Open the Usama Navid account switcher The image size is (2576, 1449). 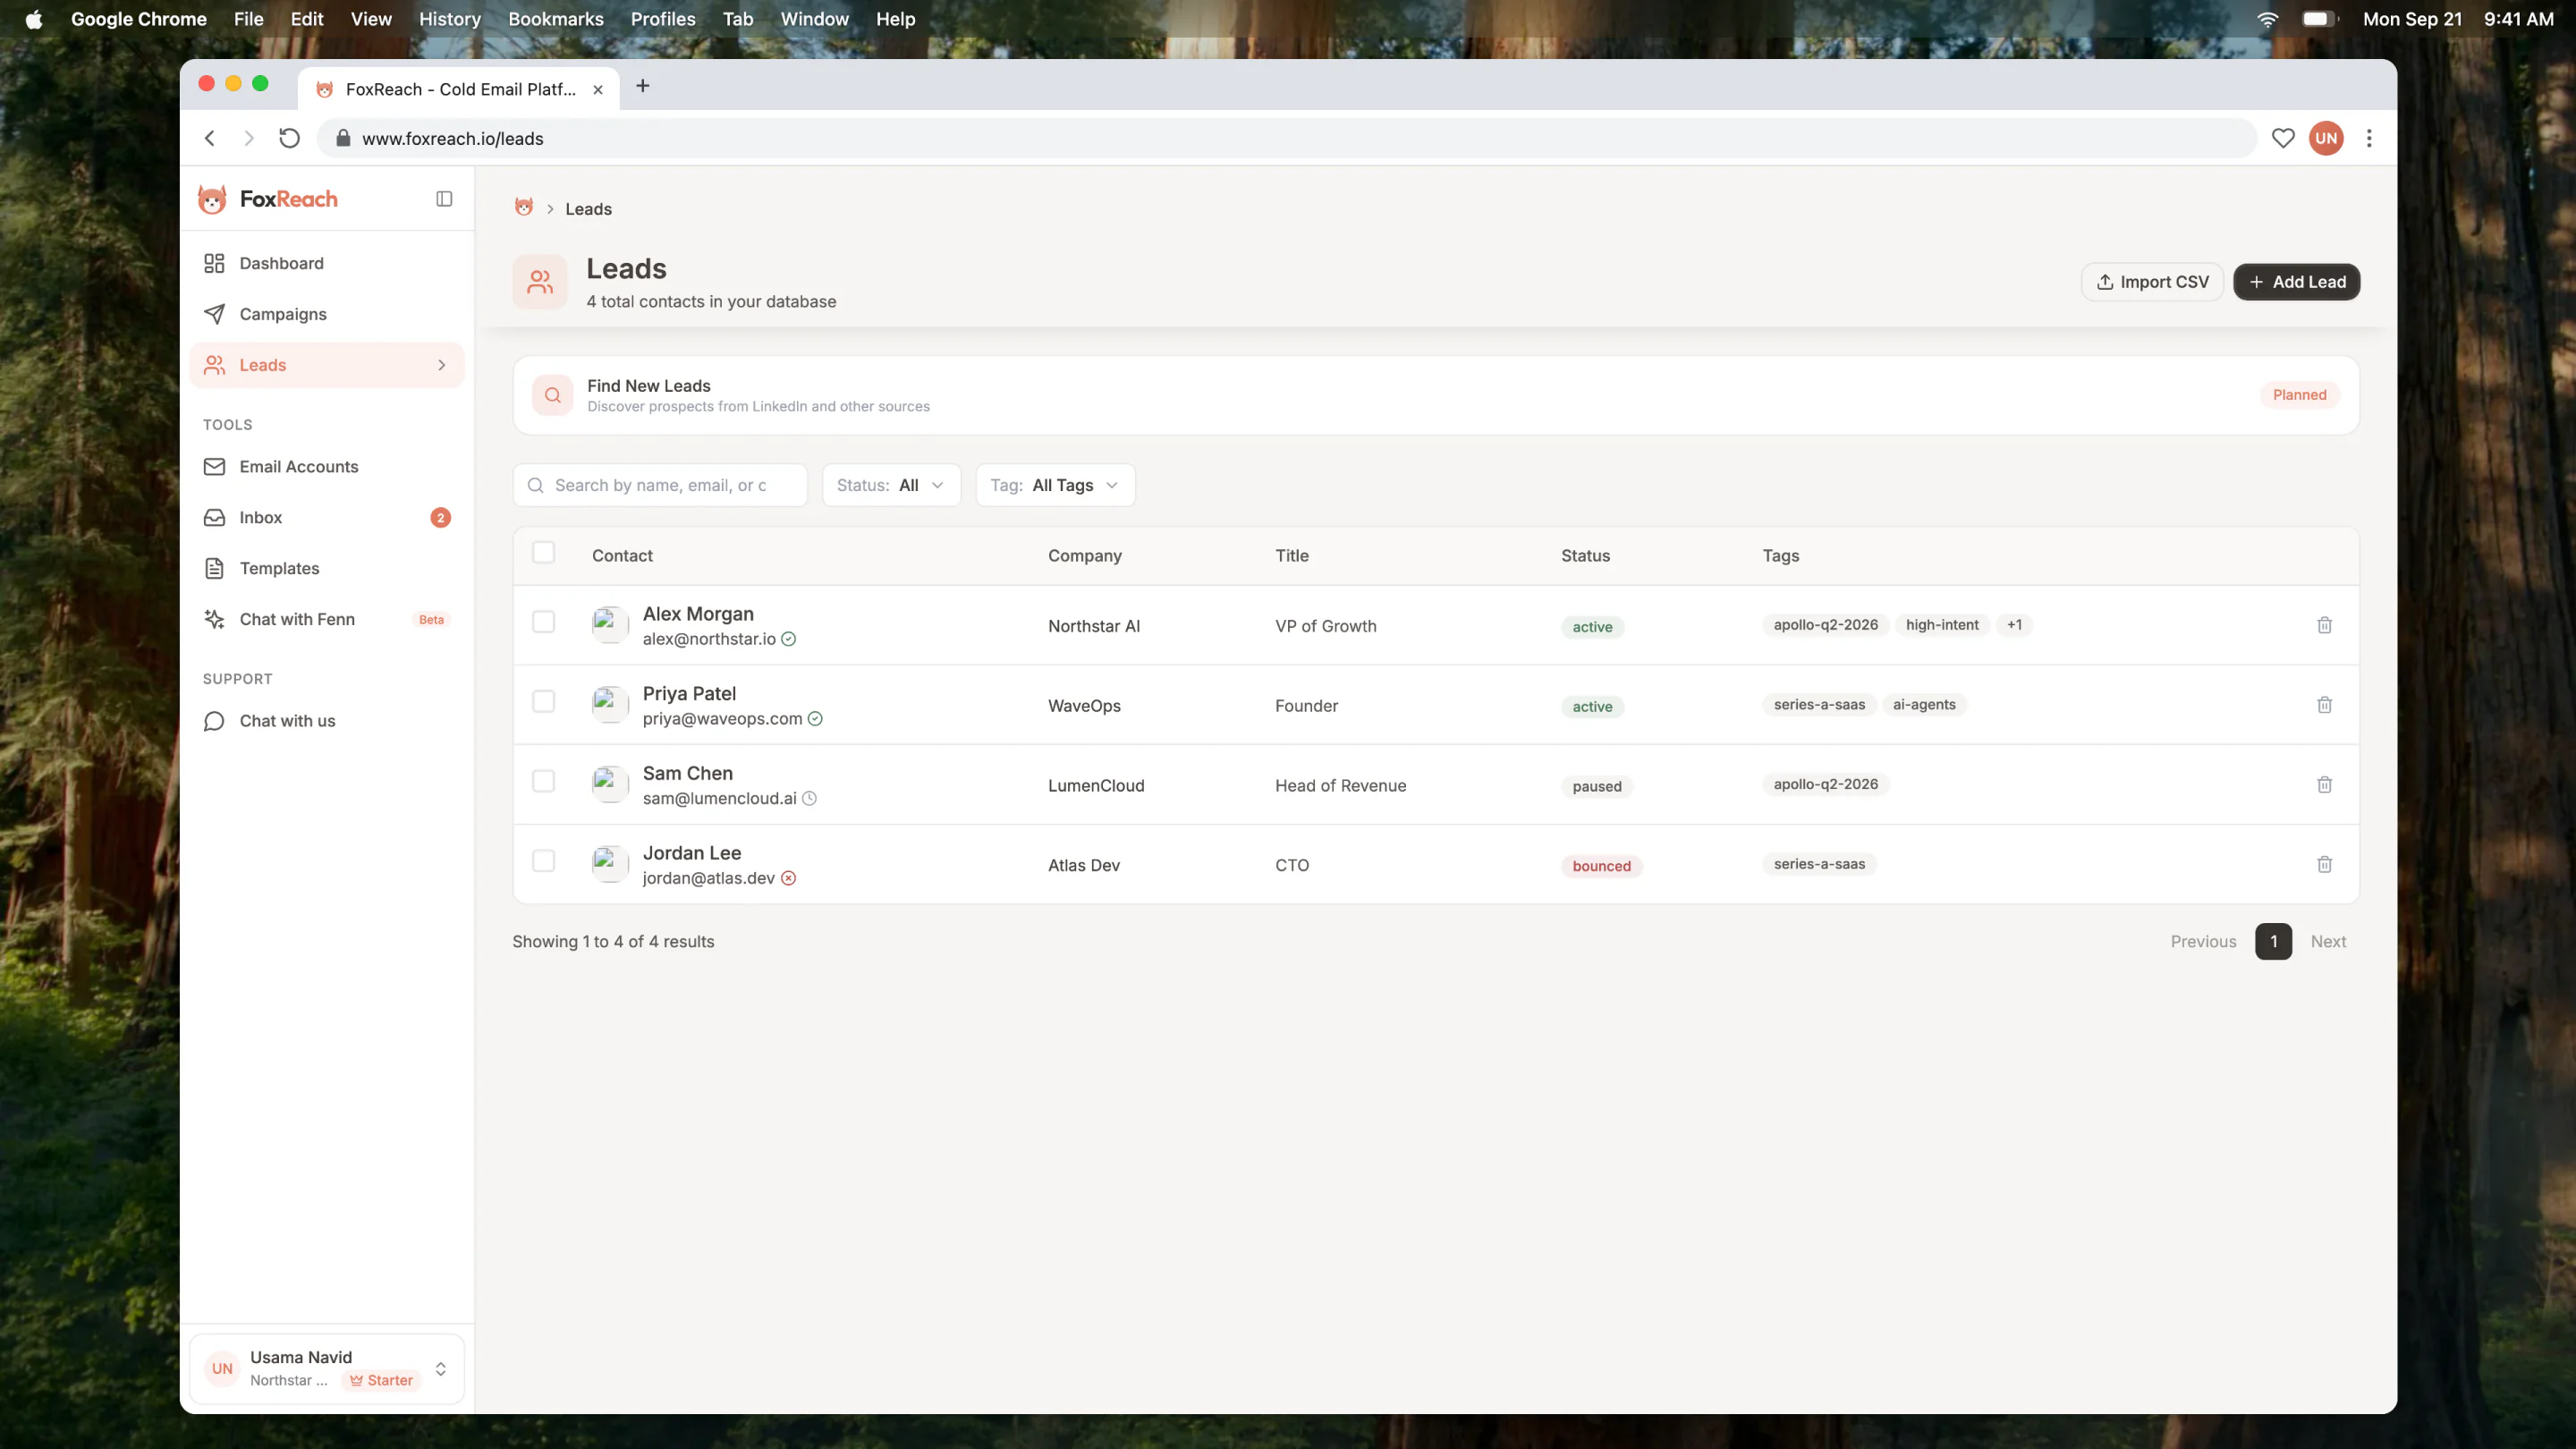[327, 1368]
